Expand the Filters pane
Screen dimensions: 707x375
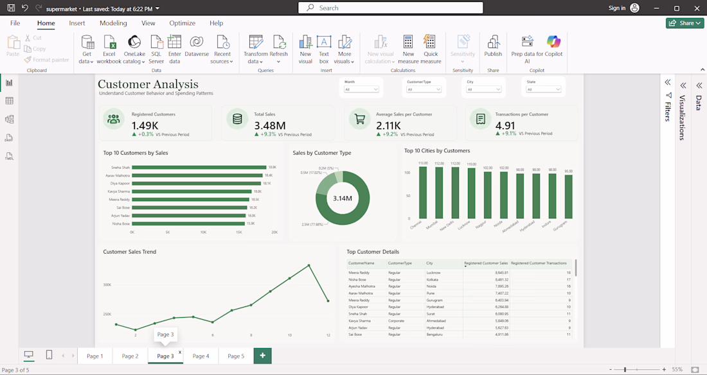[668, 82]
